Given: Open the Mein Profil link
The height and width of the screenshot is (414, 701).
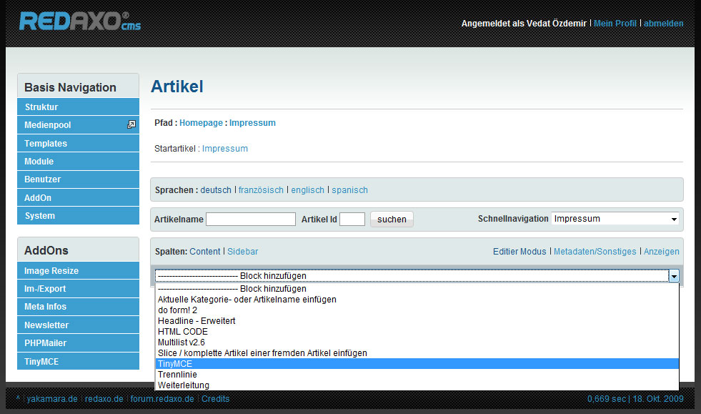Looking at the screenshot, I should coord(615,24).
